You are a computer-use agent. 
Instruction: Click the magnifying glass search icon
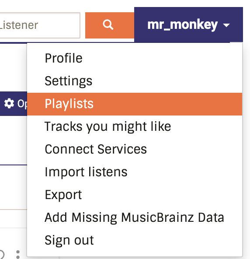point(108,25)
